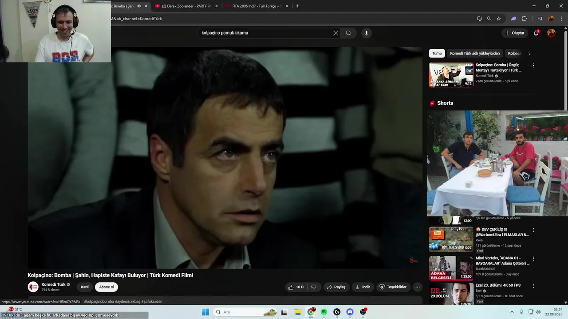Open the DEV ÇEKİLİŞ video thumbnail

pyautogui.click(x=451, y=239)
